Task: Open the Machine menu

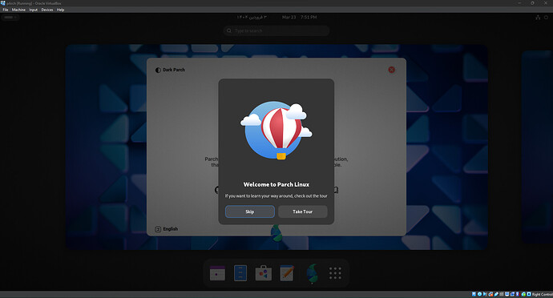Action: [18, 10]
